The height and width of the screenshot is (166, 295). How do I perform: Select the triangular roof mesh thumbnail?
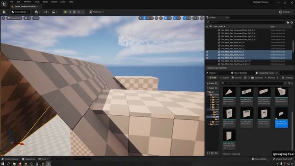(x=229, y=92)
